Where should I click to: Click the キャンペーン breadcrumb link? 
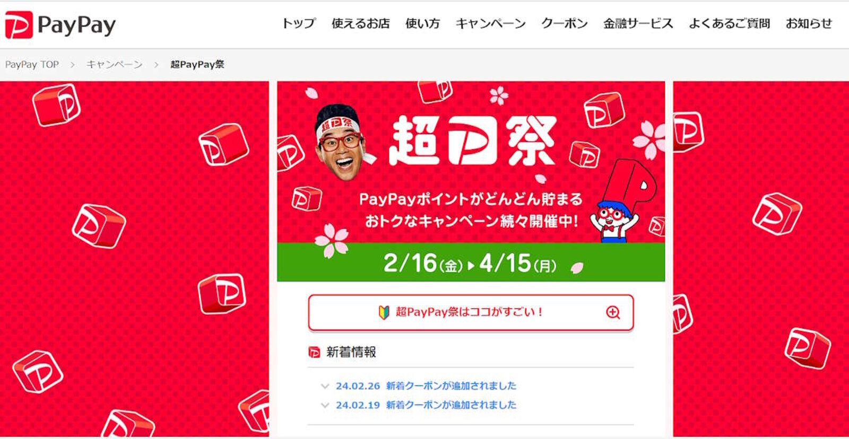click(115, 65)
